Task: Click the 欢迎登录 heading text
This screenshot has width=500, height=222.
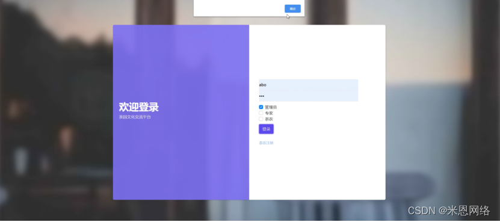Action: (139, 107)
